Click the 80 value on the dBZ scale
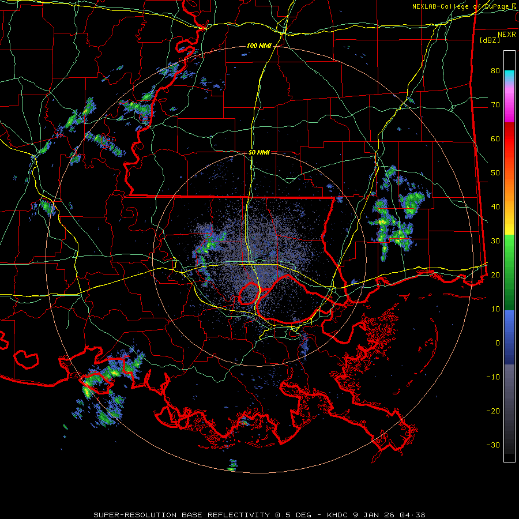The width and height of the screenshot is (519, 519). coord(495,71)
